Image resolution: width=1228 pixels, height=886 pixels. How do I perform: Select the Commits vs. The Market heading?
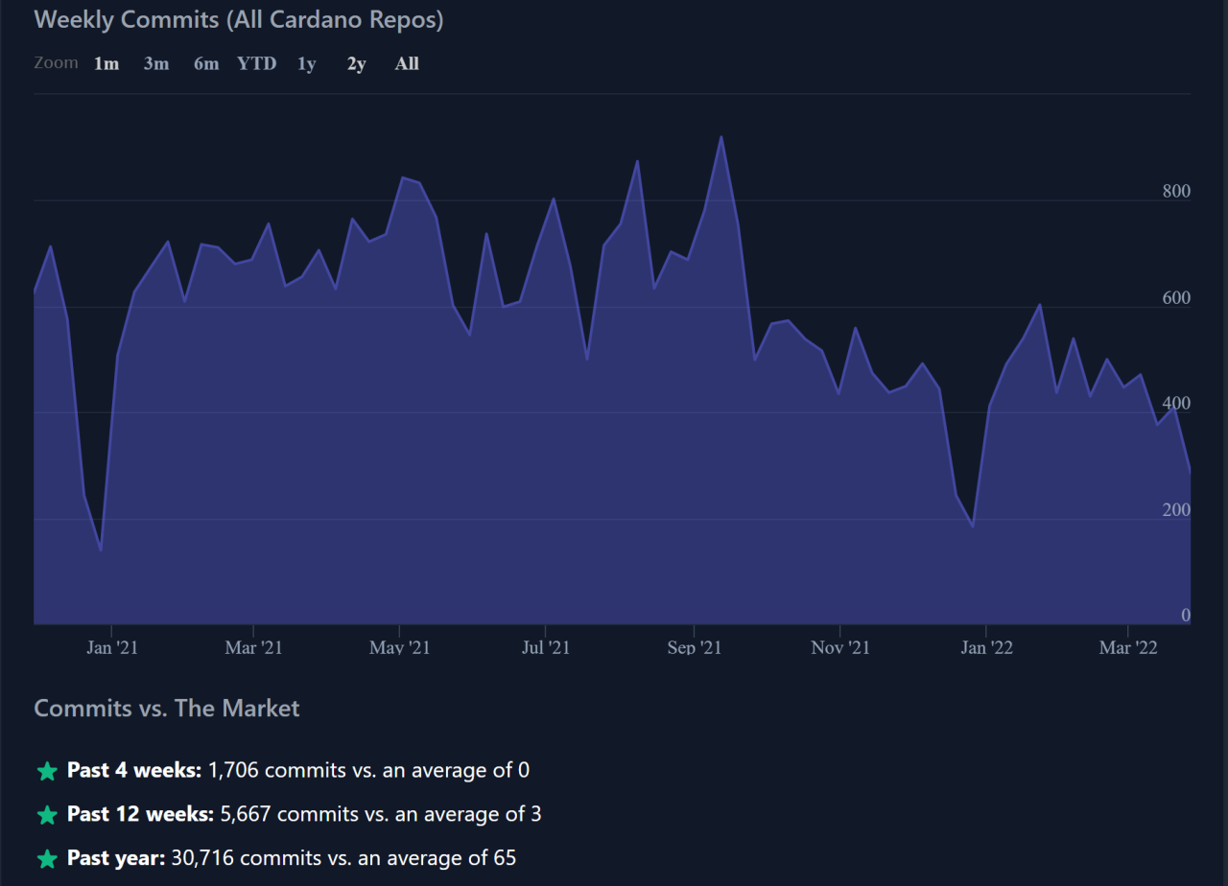click(x=166, y=708)
